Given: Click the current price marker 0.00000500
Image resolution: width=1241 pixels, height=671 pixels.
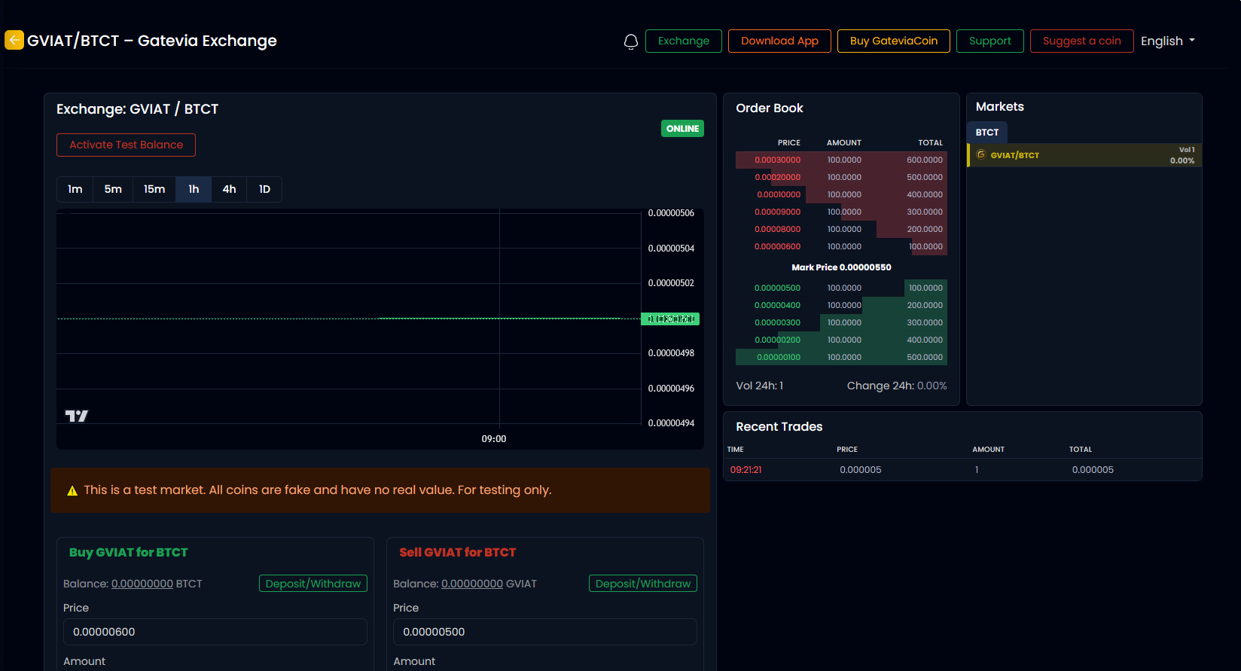Looking at the screenshot, I should [670, 319].
